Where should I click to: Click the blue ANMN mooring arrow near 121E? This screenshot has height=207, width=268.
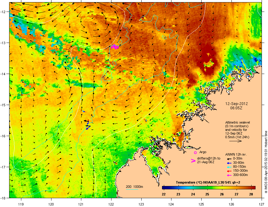click(x=88, y=128)
